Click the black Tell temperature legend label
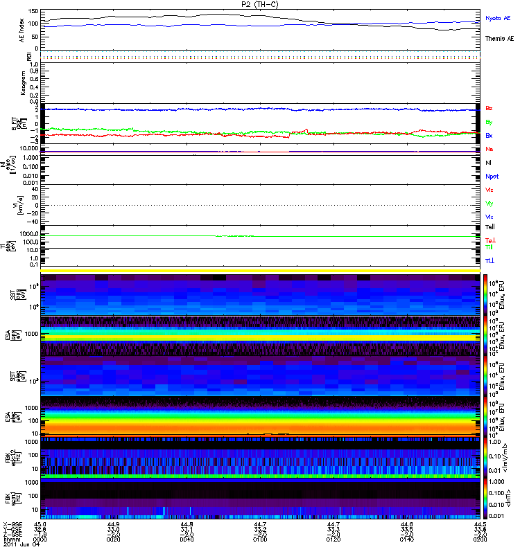This screenshot has height=554, width=520. coord(489,226)
